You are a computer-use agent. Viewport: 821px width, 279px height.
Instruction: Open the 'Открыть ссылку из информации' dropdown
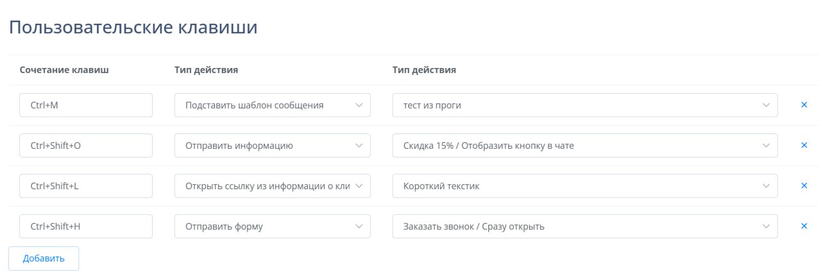click(272, 186)
